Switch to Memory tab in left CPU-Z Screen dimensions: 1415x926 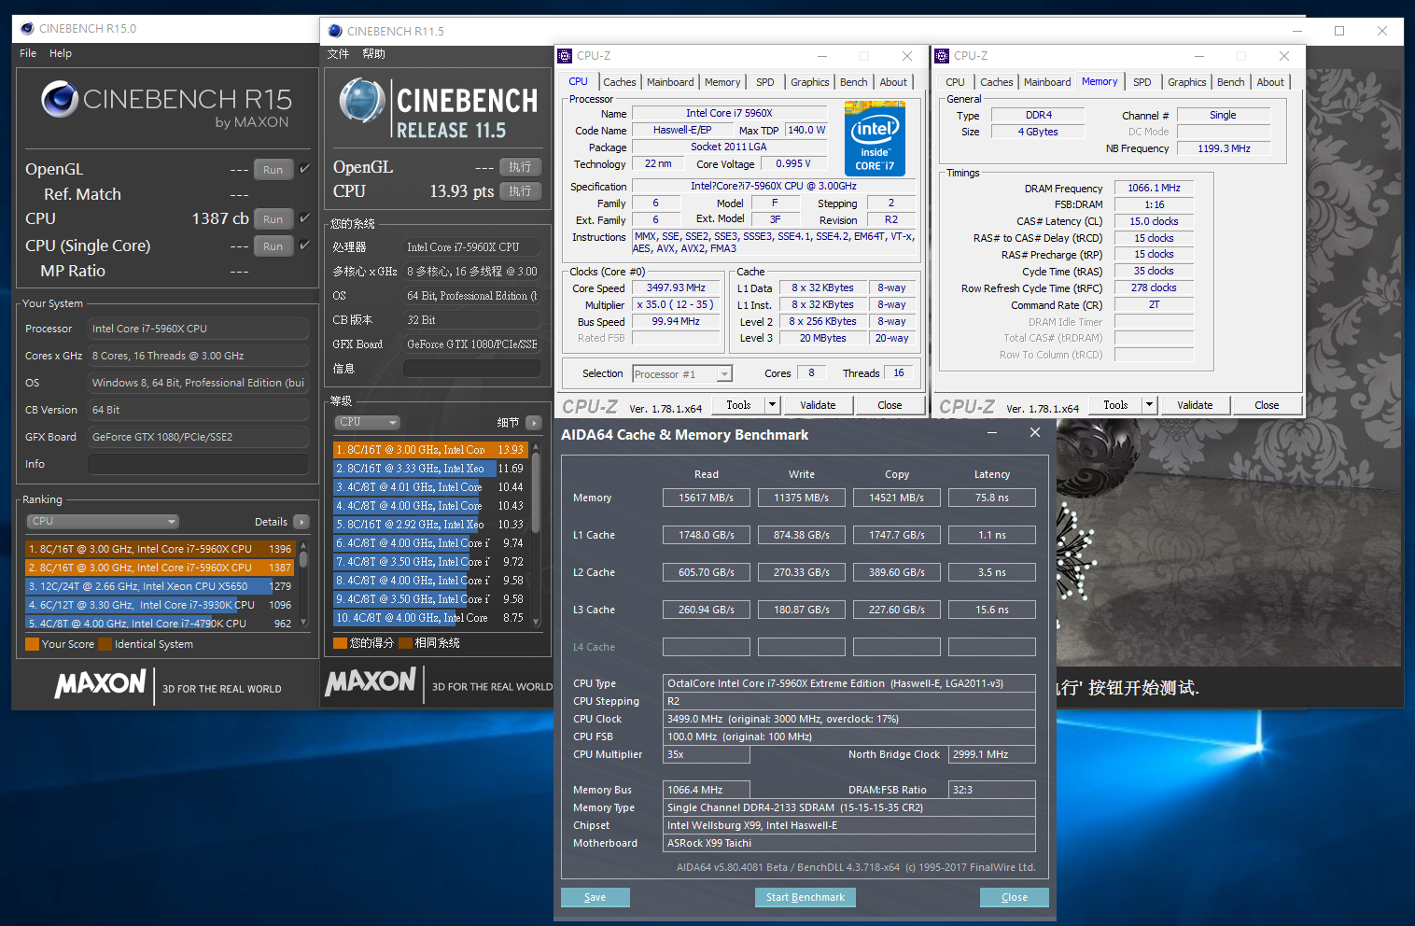722,82
